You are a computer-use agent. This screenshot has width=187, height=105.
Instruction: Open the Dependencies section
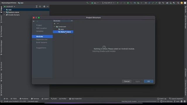[42, 40]
